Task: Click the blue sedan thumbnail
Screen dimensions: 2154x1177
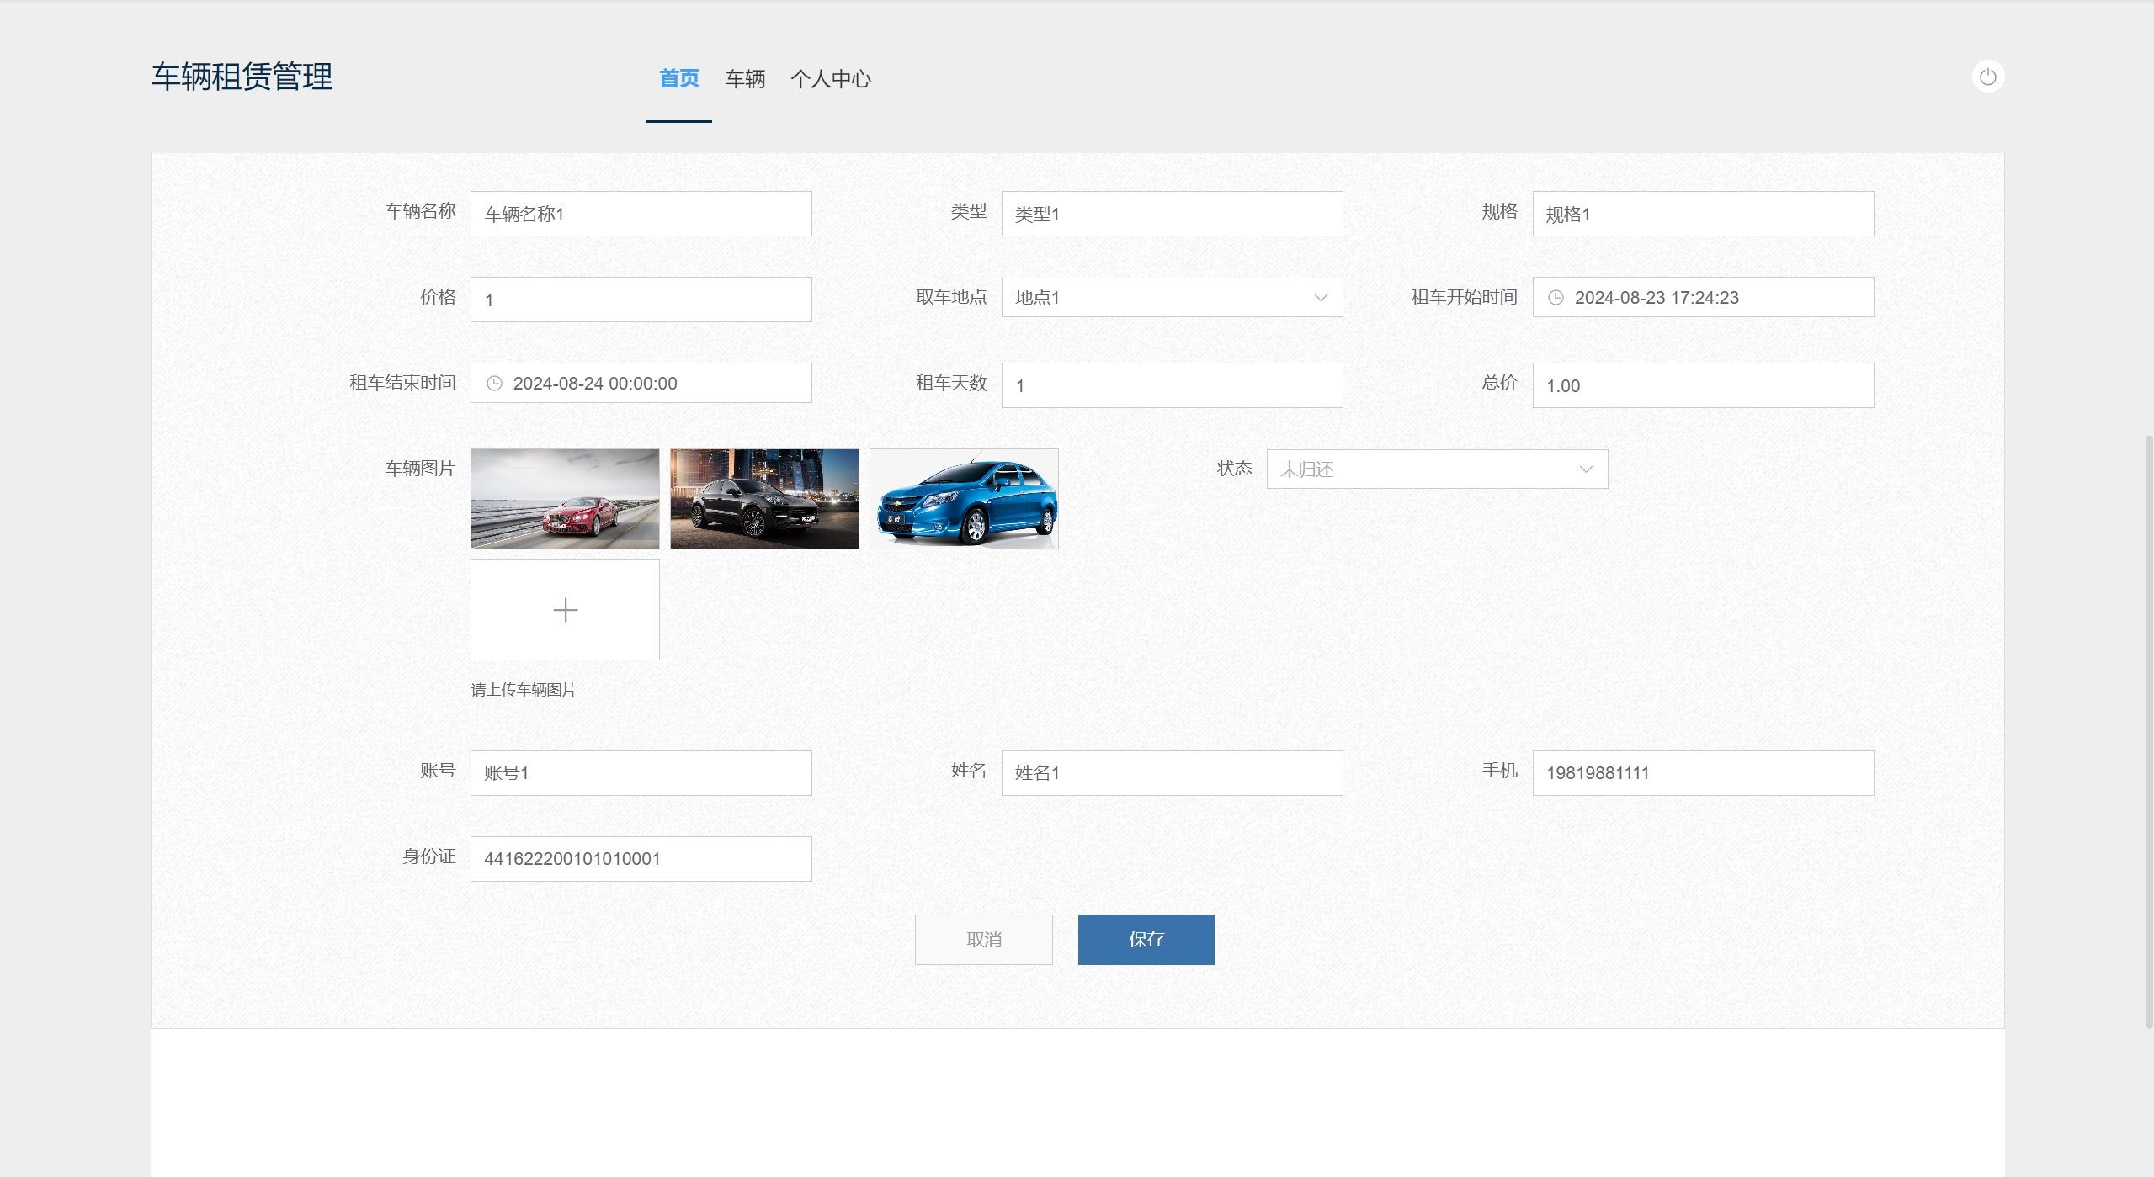Action: 964,499
